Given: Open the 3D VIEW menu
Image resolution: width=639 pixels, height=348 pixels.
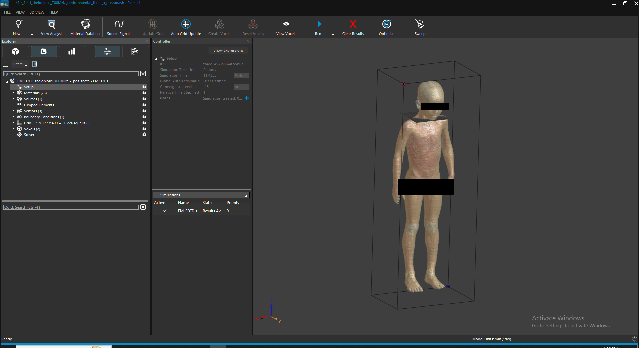Looking at the screenshot, I should (37, 12).
